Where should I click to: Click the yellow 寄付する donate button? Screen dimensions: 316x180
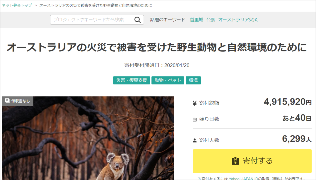pyautogui.click(x=252, y=161)
